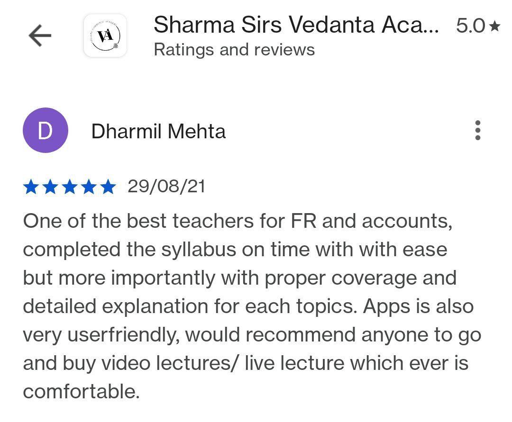
Task: Click the third blue rating star
Action: pos(70,187)
